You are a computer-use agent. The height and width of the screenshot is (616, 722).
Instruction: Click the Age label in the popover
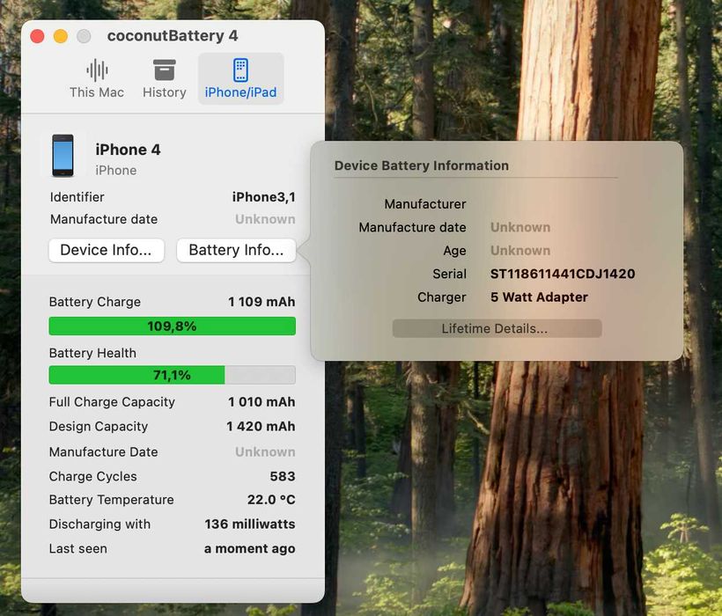click(454, 251)
